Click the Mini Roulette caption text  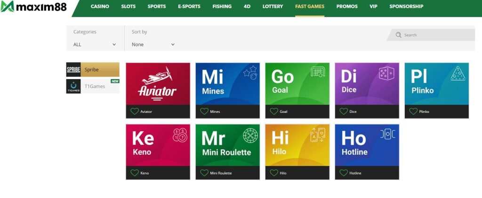pos(221,173)
